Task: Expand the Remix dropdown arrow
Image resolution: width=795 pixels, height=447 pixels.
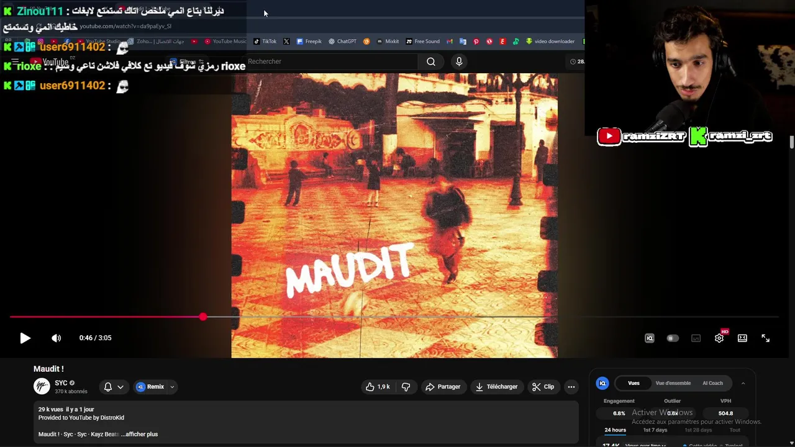Action: tap(172, 387)
